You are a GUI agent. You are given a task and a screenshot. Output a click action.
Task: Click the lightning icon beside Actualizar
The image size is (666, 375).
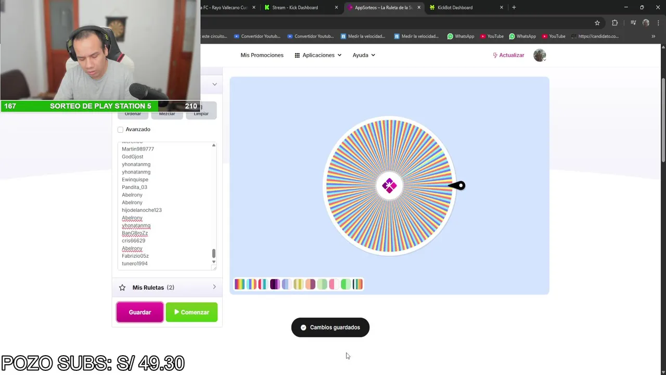click(495, 55)
